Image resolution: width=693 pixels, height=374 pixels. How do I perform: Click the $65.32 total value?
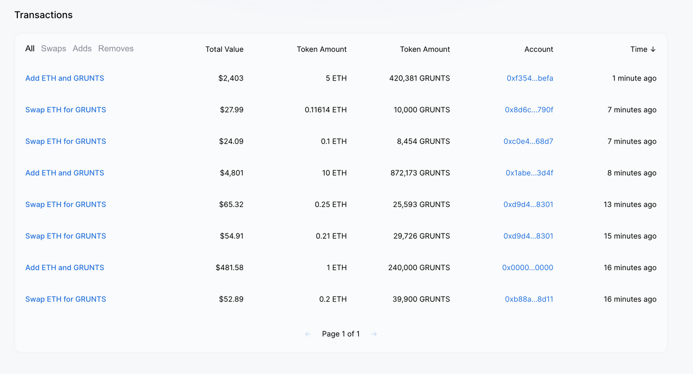click(x=231, y=204)
